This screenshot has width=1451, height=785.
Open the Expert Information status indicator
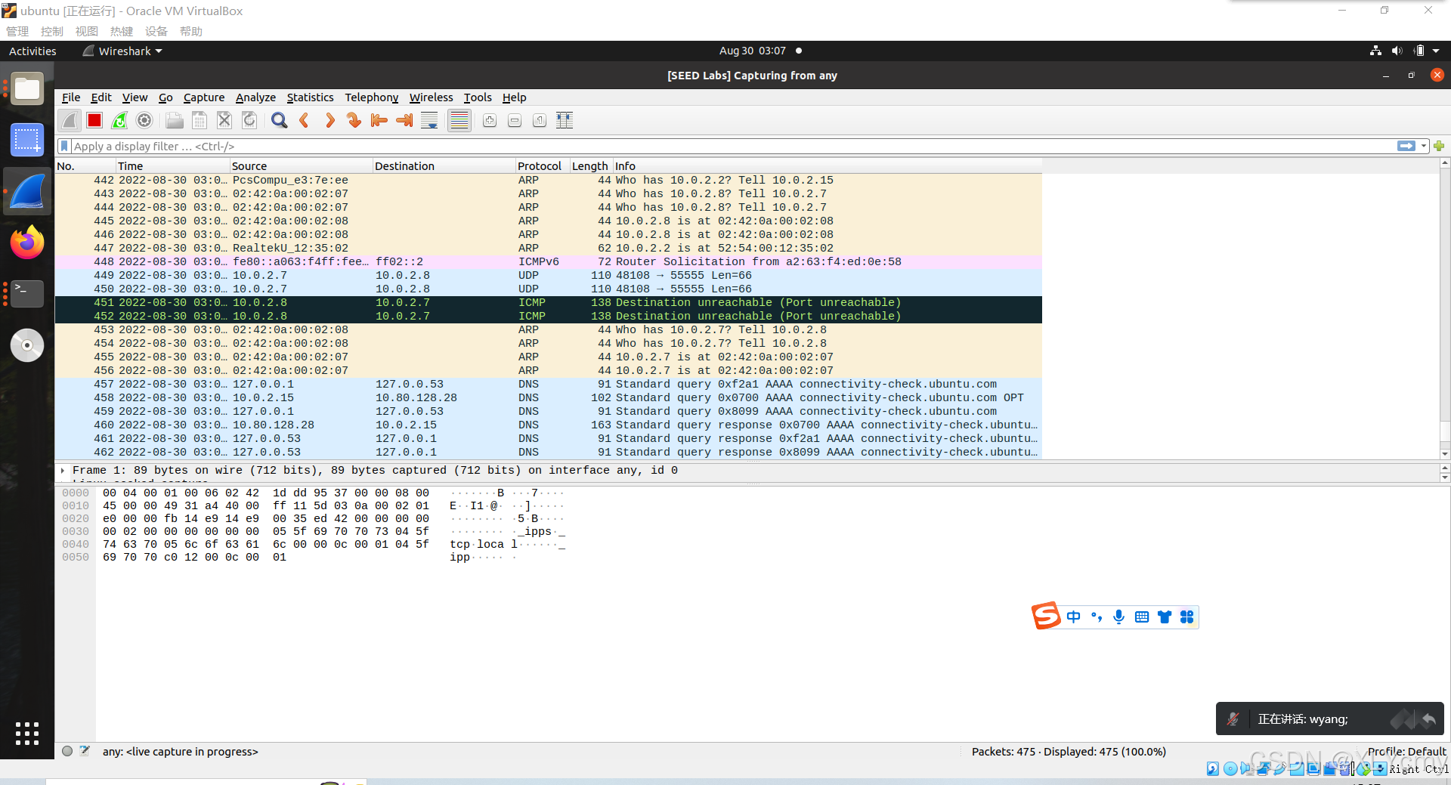pyautogui.click(x=67, y=751)
